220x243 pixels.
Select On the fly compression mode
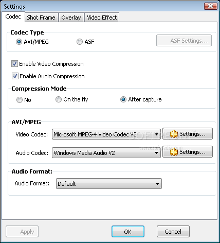coord(59,99)
